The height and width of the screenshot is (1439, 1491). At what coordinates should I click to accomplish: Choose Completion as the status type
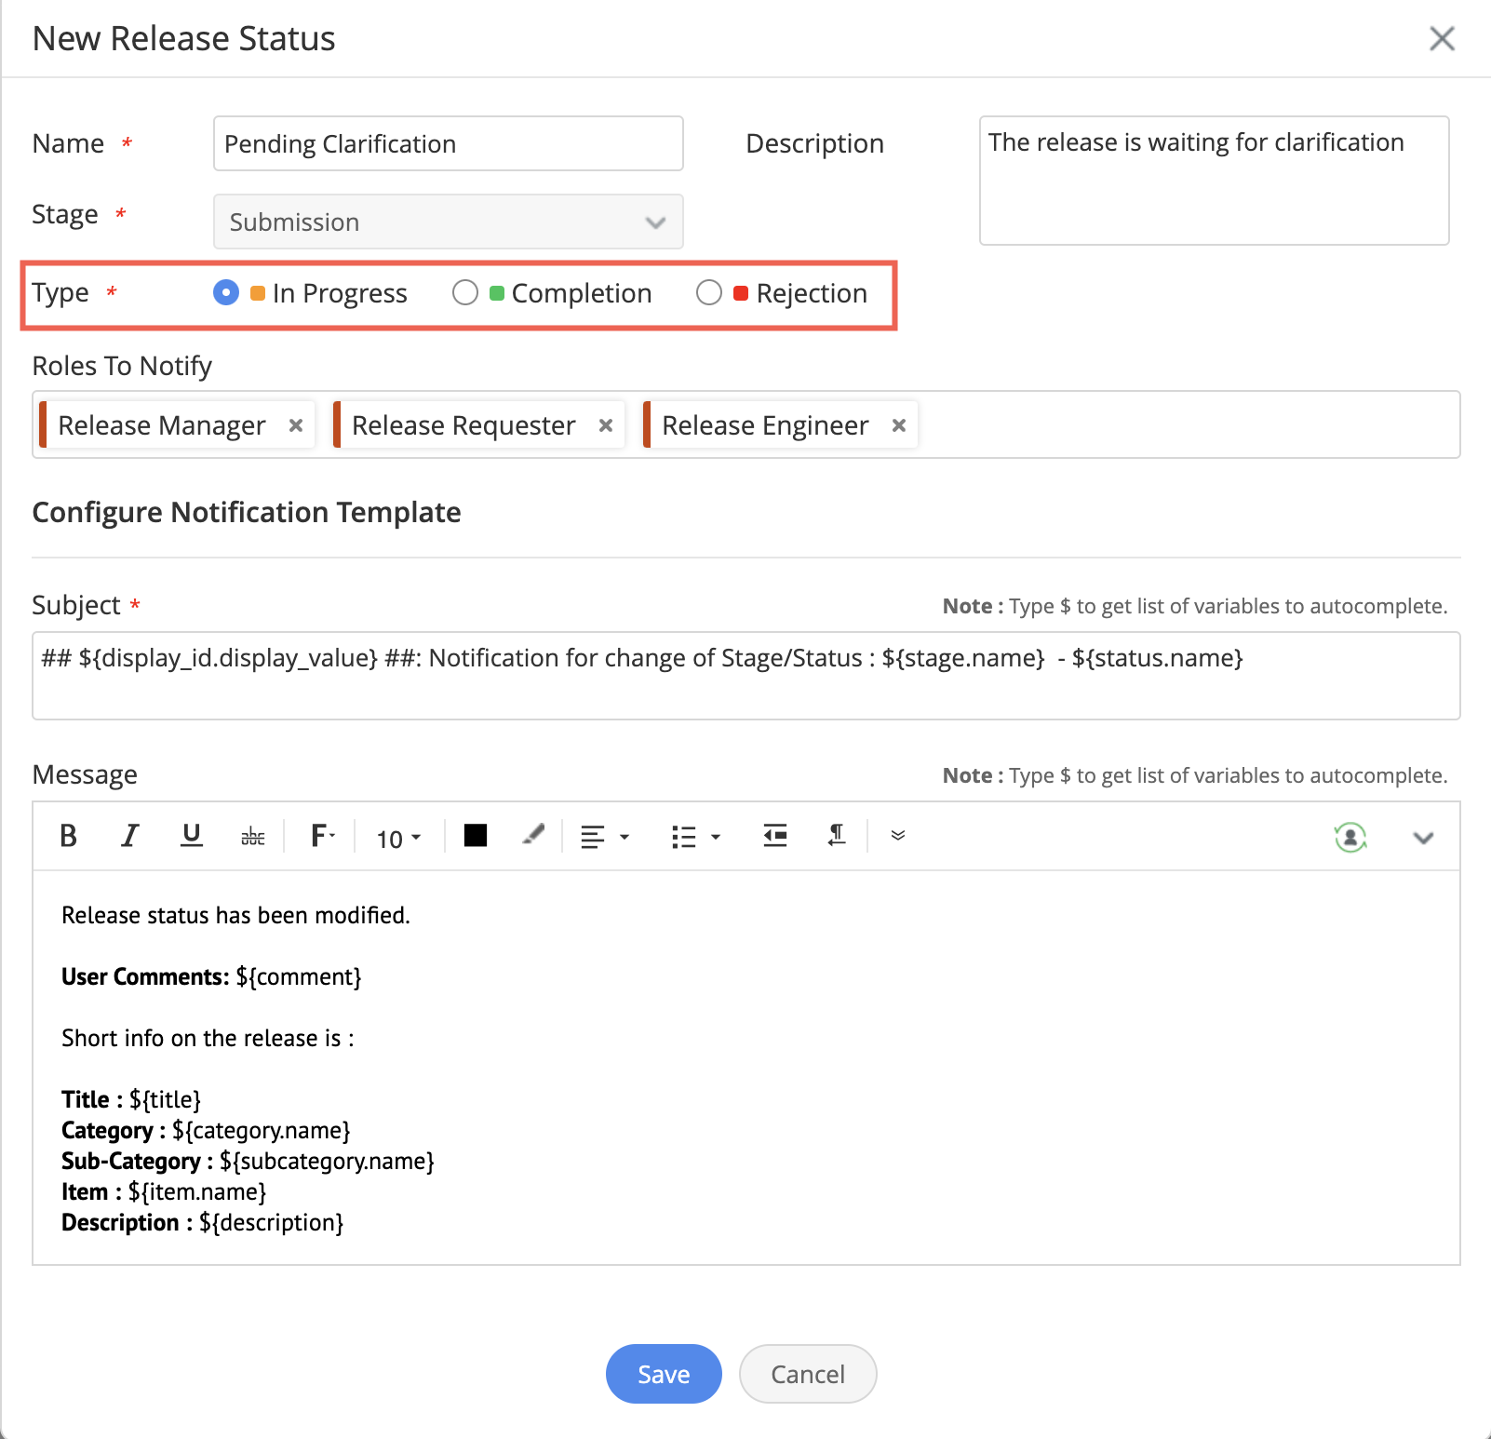click(x=465, y=293)
